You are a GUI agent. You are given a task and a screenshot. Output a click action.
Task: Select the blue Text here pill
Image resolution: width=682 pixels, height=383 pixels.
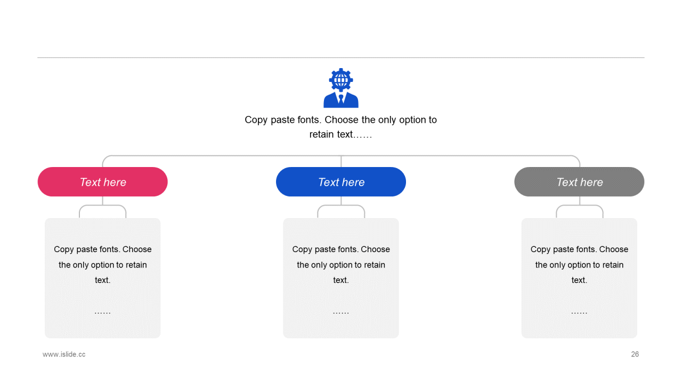341,182
